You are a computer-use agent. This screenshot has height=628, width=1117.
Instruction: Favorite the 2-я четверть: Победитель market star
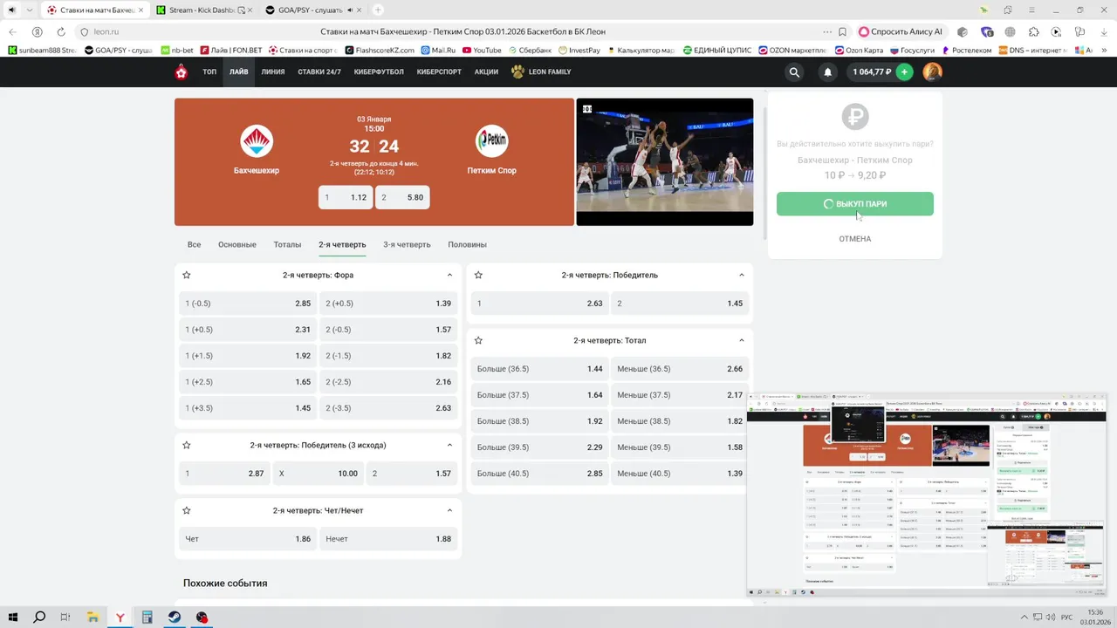[x=478, y=275]
